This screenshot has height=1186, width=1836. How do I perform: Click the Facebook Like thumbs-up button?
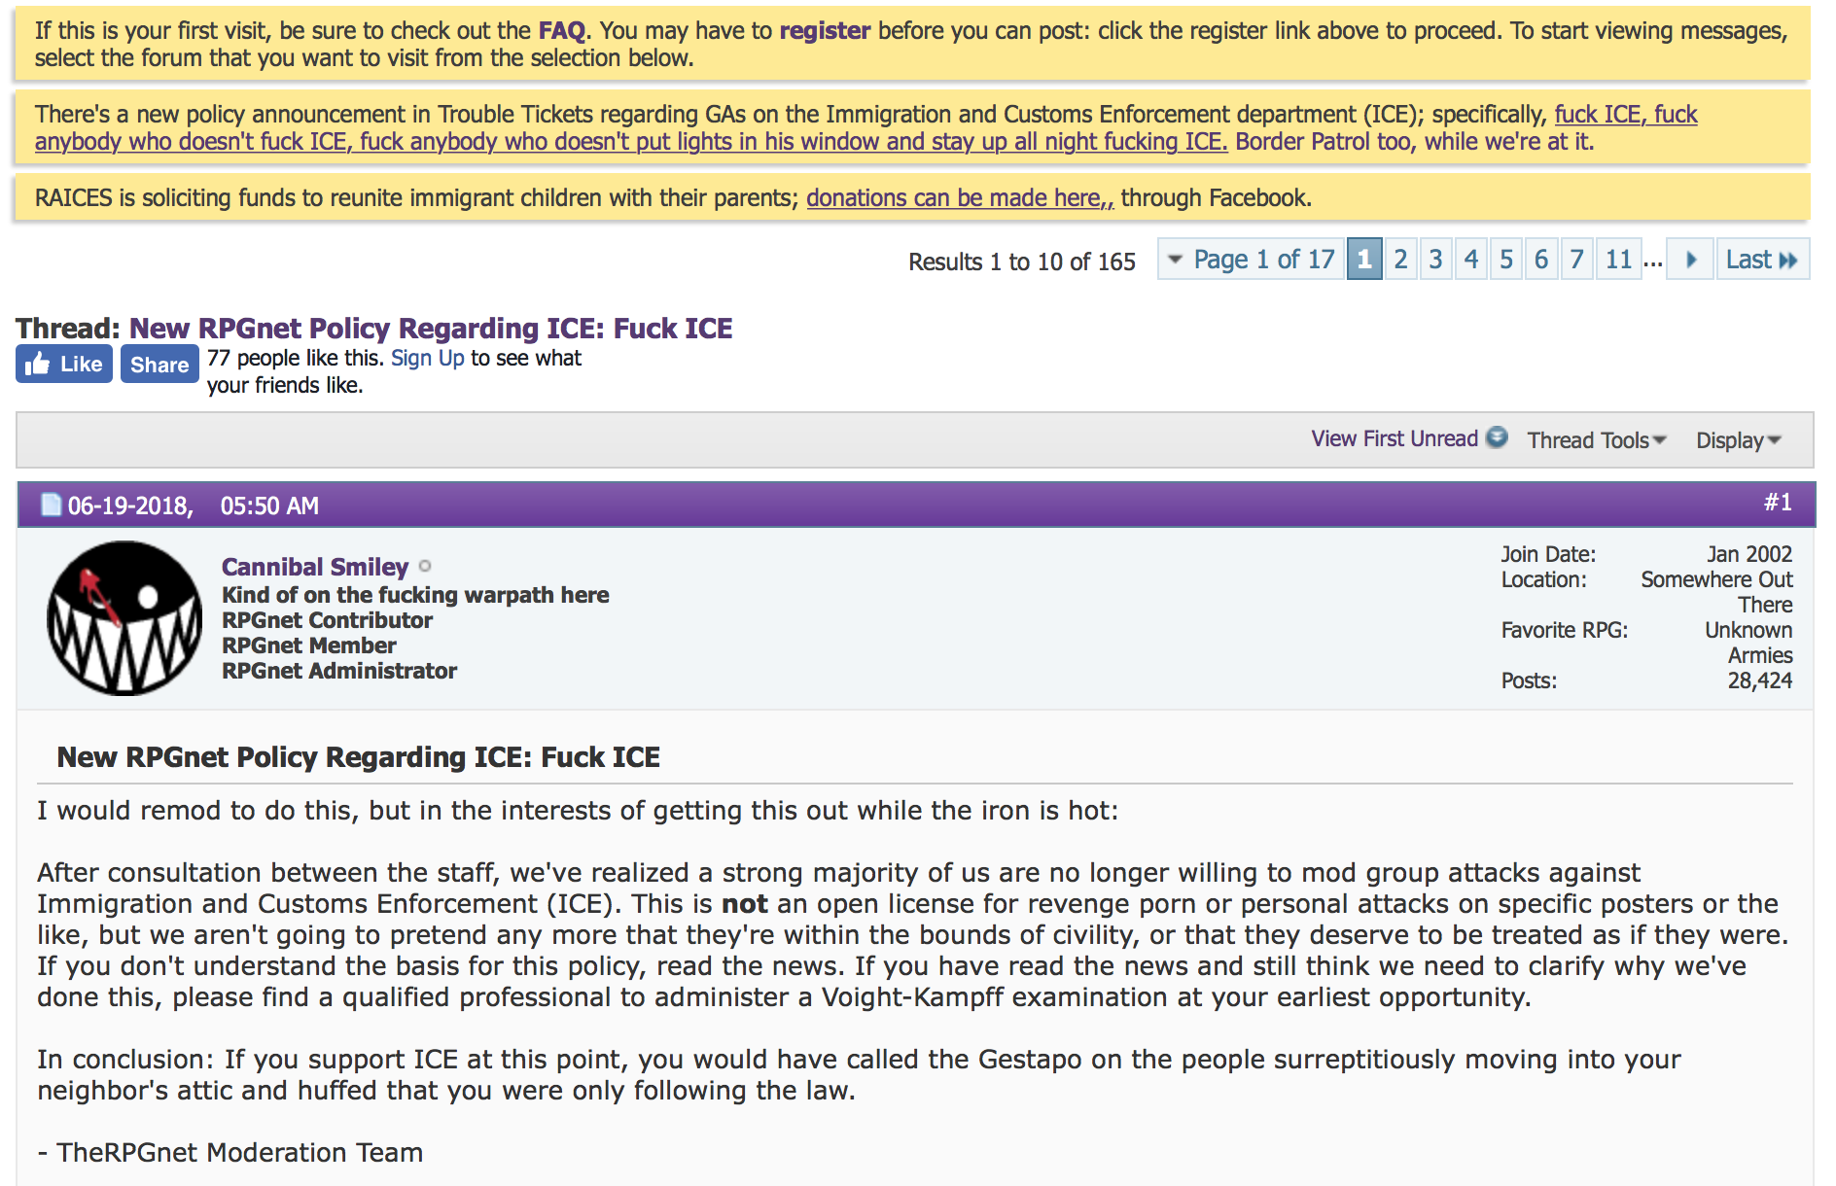(64, 365)
